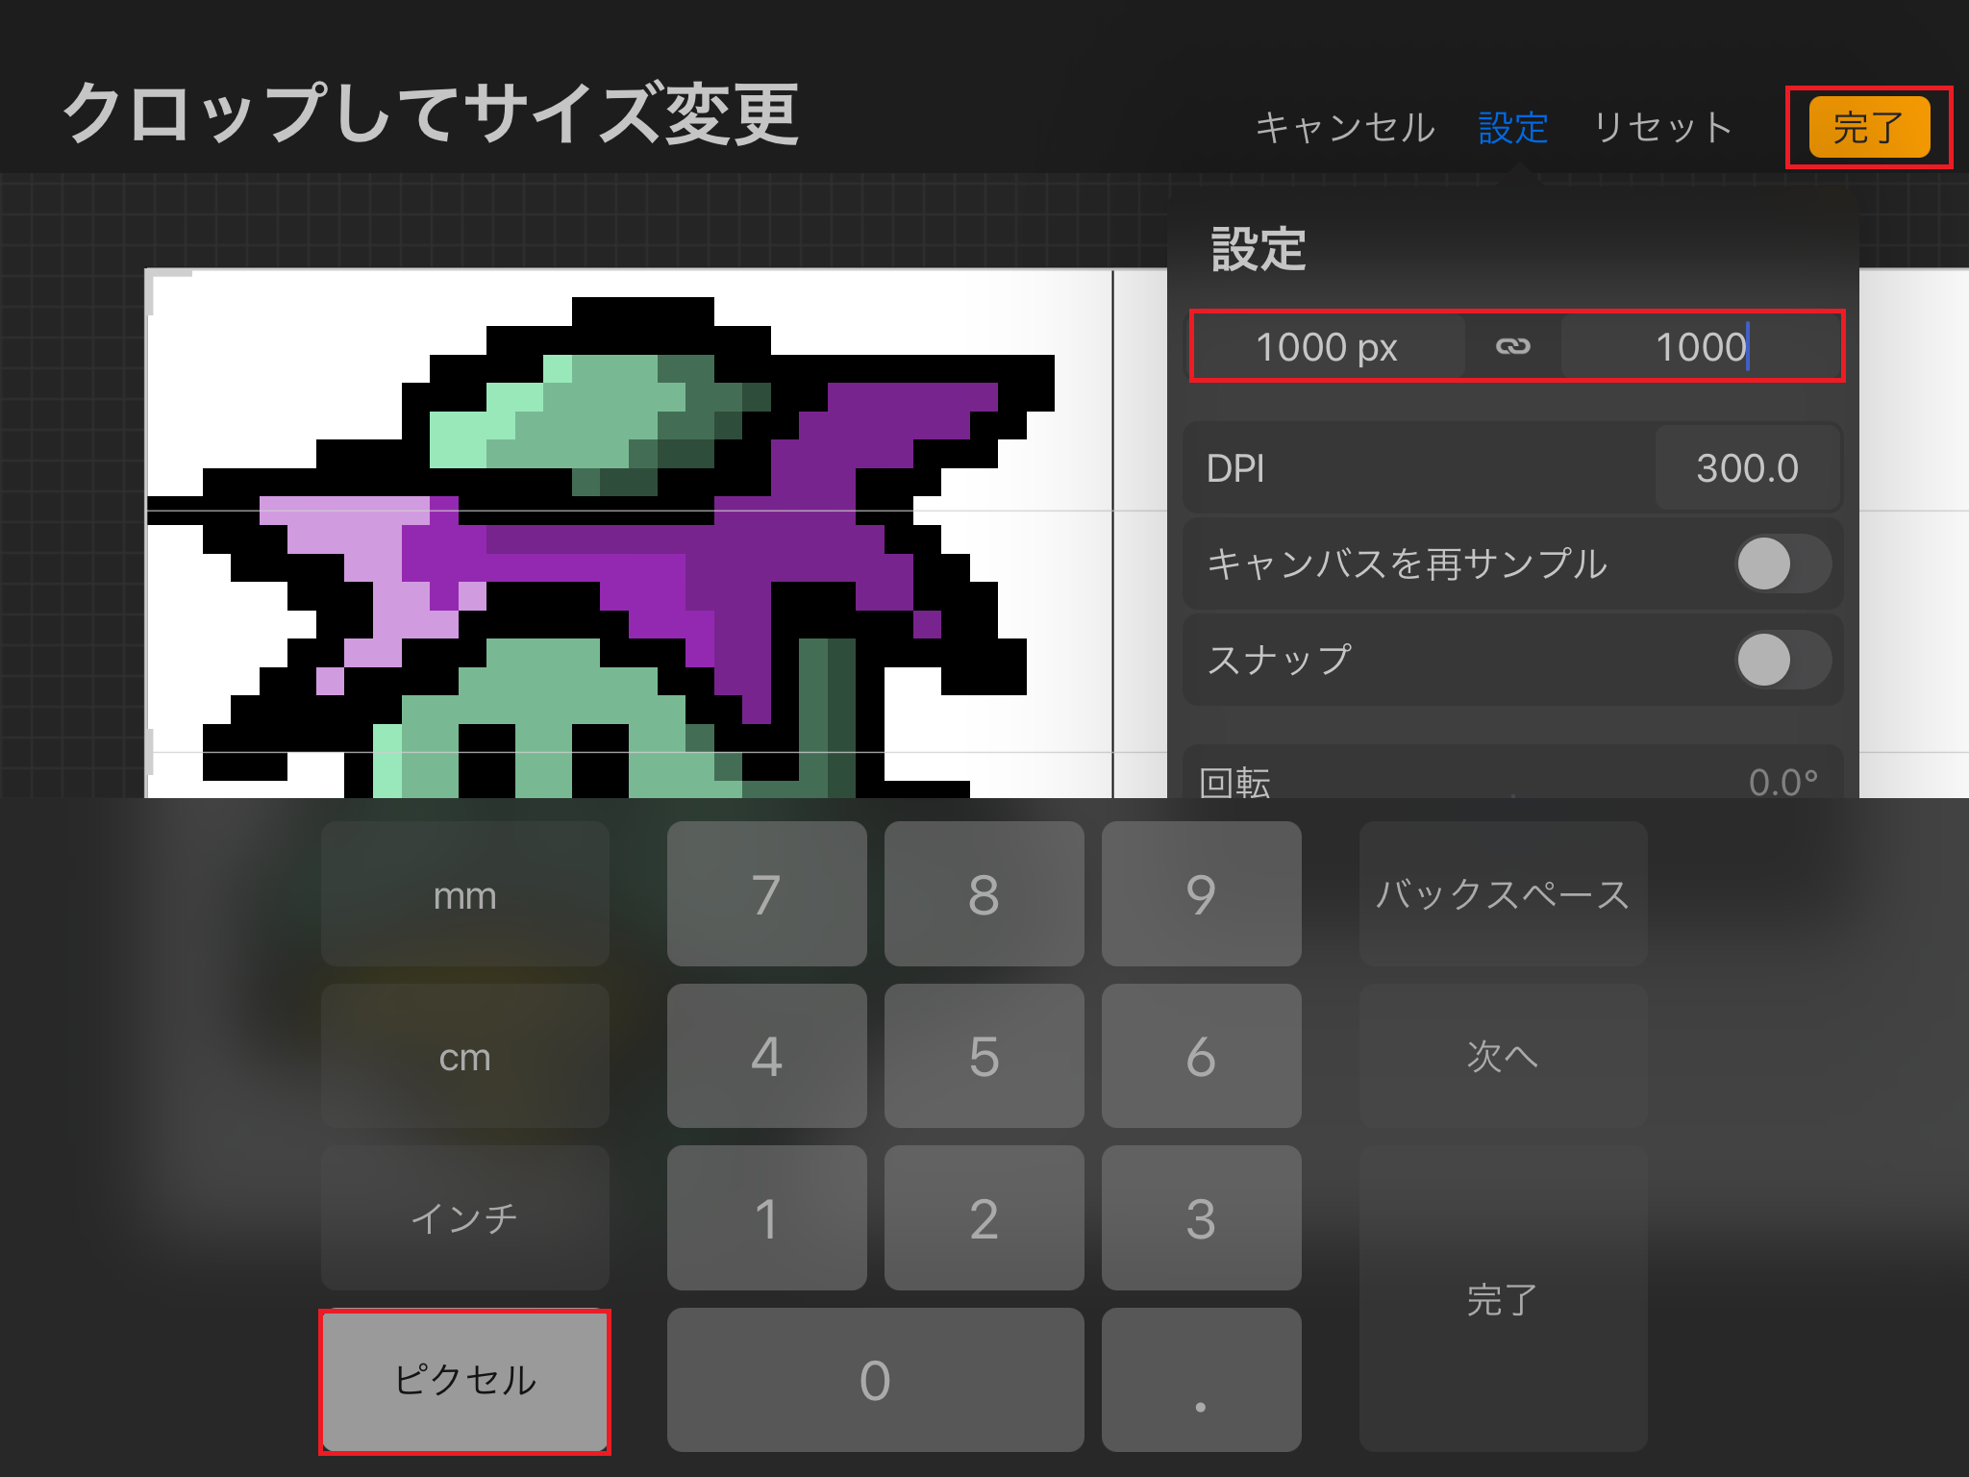The image size is (1969, 1477).
Task: Switch units to インチ (inches)
Action: click(x=464, y=1217)
